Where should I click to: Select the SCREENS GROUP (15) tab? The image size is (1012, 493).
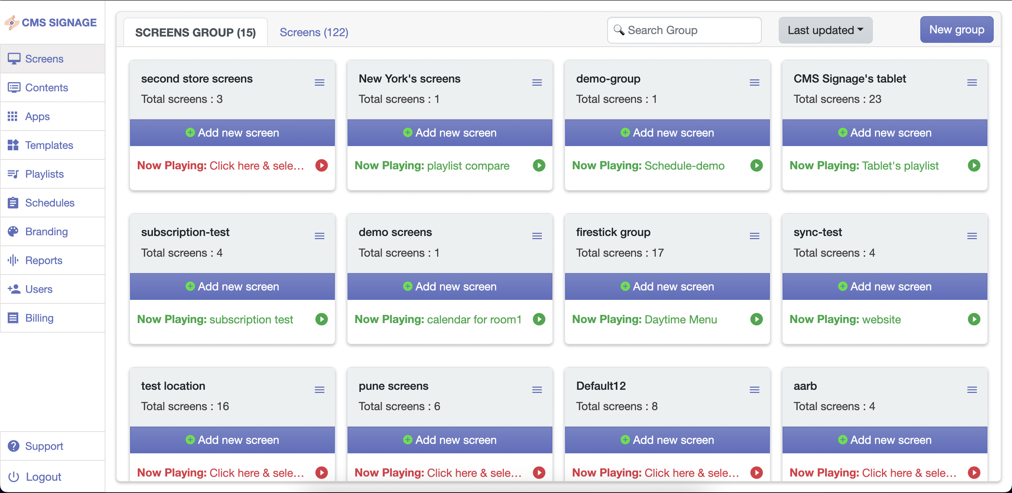click(195, 32)
